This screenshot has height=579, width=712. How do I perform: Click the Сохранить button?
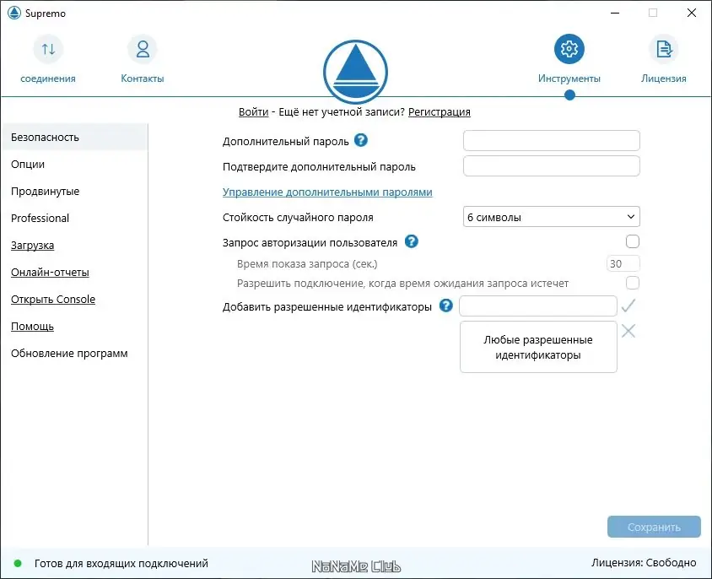pyautogui.click(x=654, y=527)
